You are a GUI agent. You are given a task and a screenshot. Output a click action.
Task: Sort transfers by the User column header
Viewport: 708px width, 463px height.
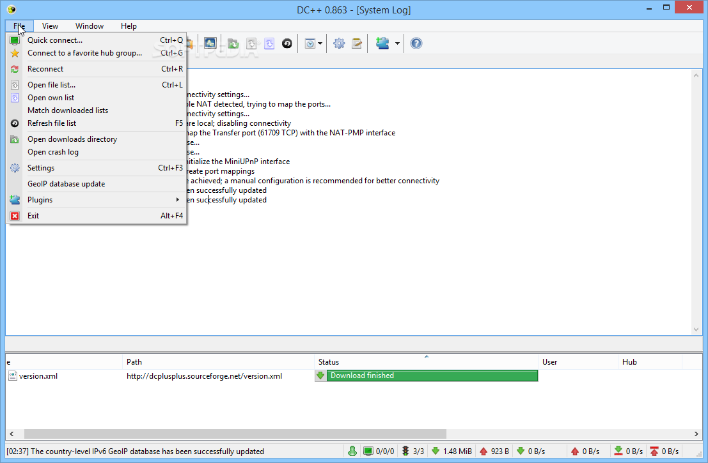(578, 362)
